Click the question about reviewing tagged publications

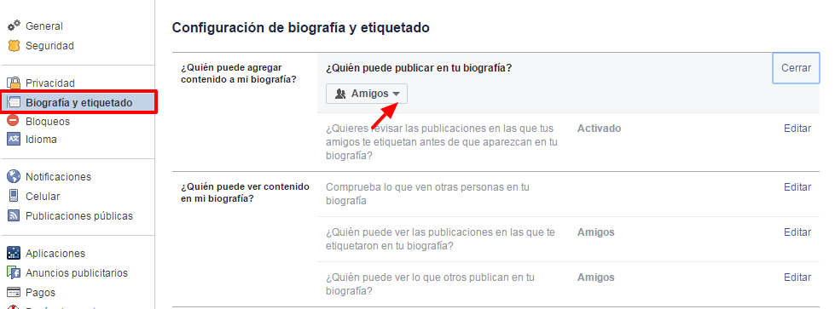(x=442, y=142)
